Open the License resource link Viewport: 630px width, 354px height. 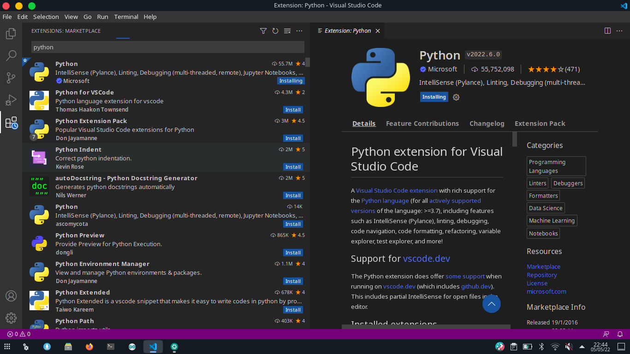click(537, 283)
